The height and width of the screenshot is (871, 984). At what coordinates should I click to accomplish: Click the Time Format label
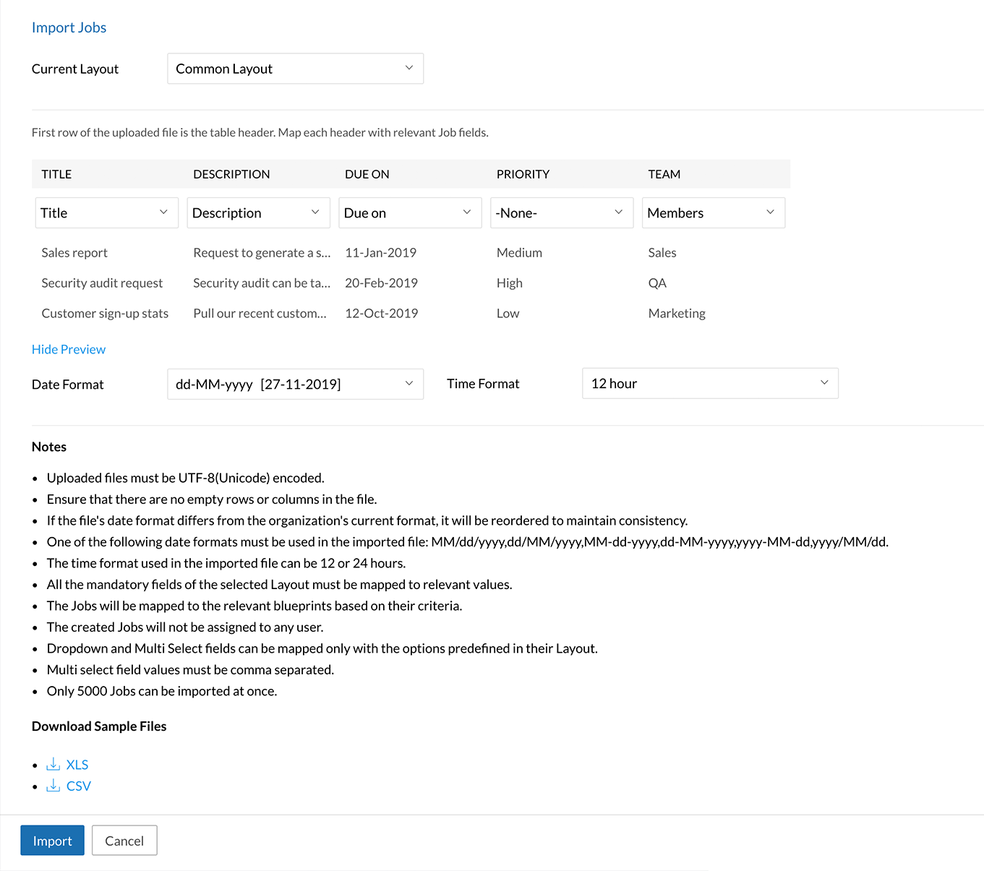[x=483, y=384]
